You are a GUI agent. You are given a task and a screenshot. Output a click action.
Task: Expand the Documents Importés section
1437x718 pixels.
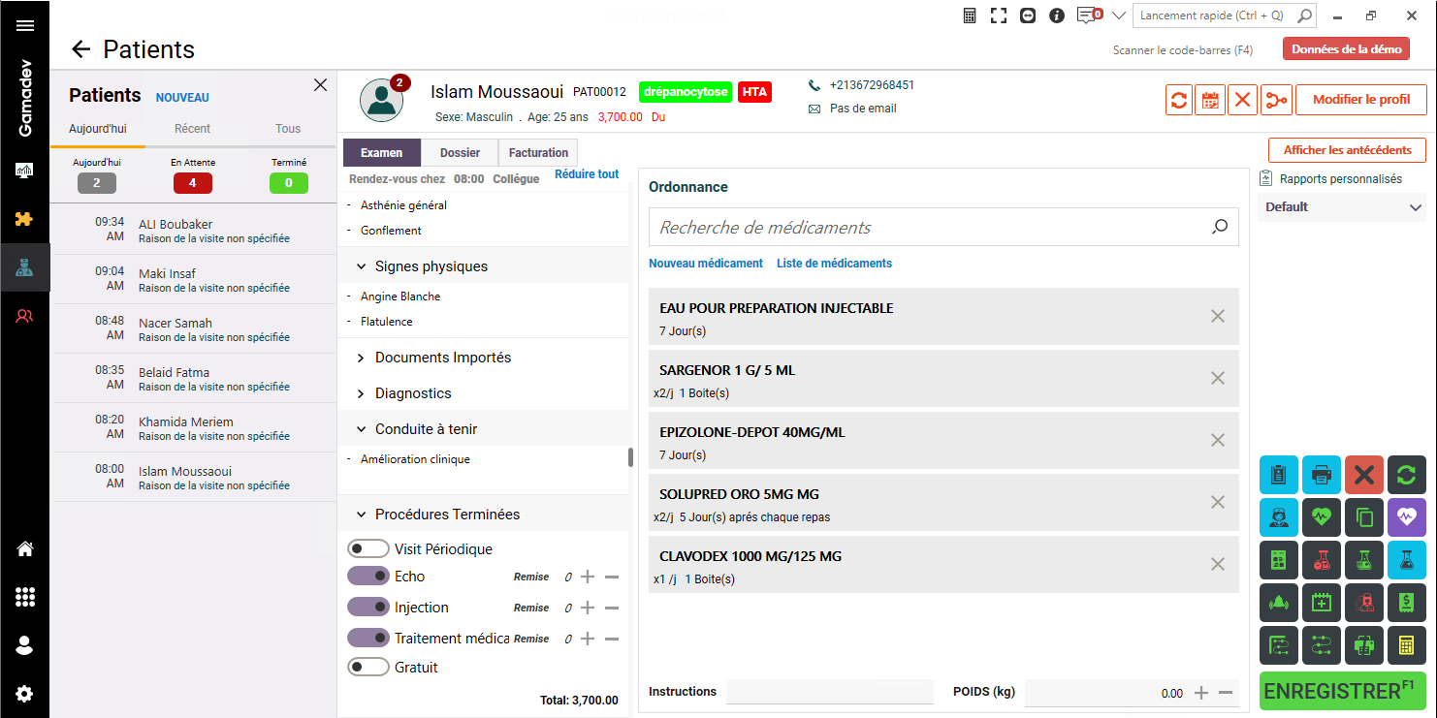[x=442, y=358]
